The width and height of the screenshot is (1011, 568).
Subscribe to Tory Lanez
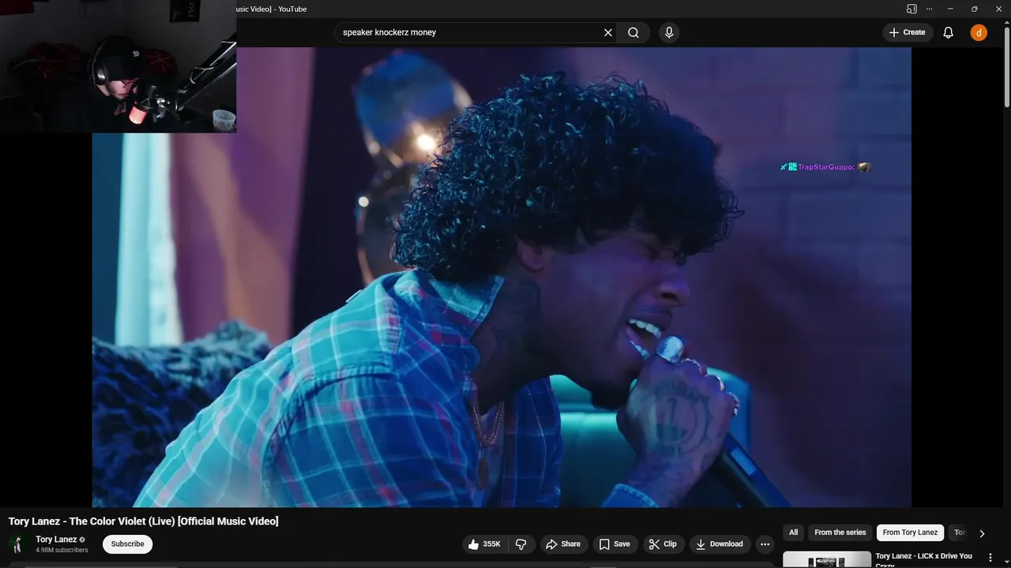coord(127,544)
